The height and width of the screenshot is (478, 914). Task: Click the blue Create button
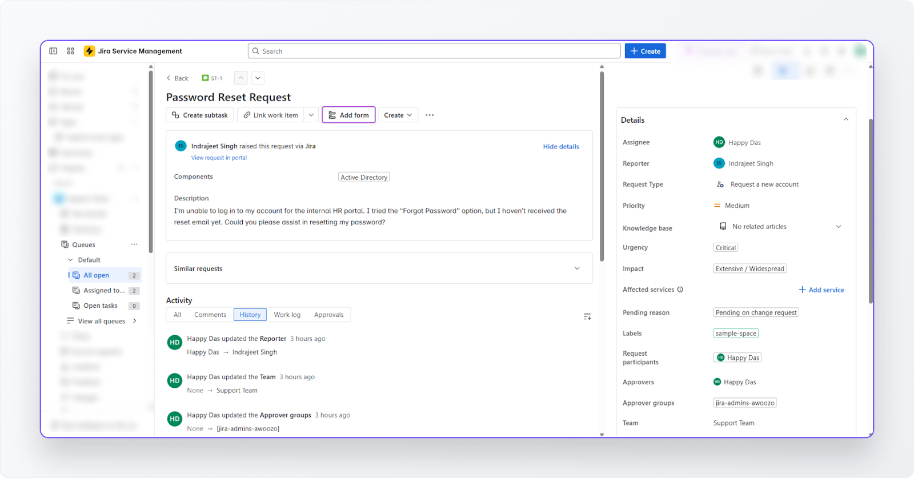pos(646,51)
